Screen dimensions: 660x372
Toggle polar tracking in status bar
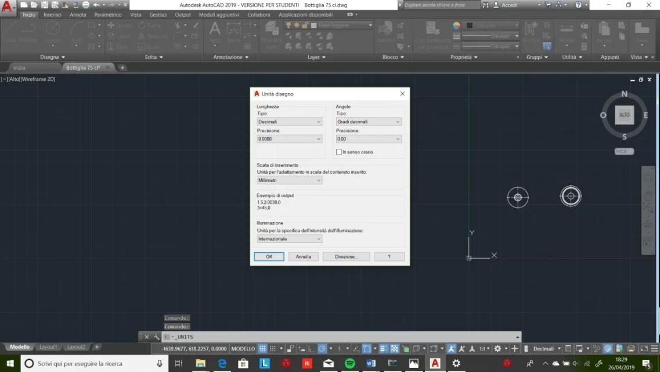pyautogui.click(x=322, y=348)
